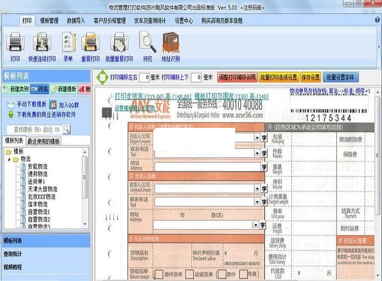Expand the consignee 联系电话 dropdown
This screenshot has height=281, width=382.
257,202
